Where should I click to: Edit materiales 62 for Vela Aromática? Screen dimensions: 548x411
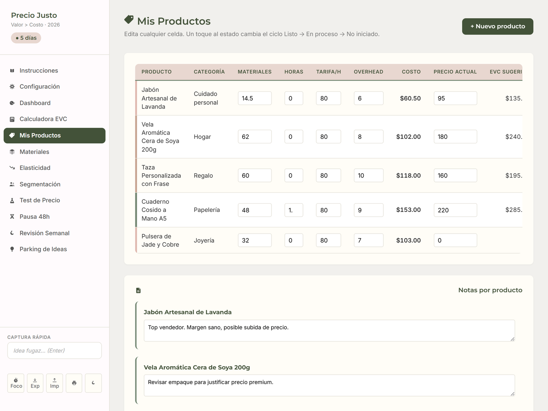tap(255, 136)
